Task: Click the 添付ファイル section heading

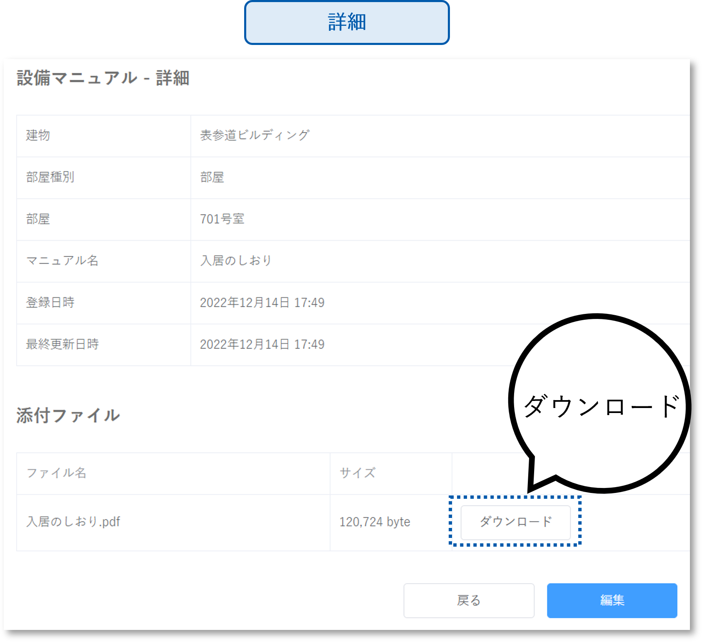Action: tap(68, 415)
